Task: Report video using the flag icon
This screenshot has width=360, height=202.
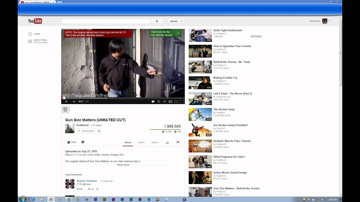Action: [x=178, y=143]
